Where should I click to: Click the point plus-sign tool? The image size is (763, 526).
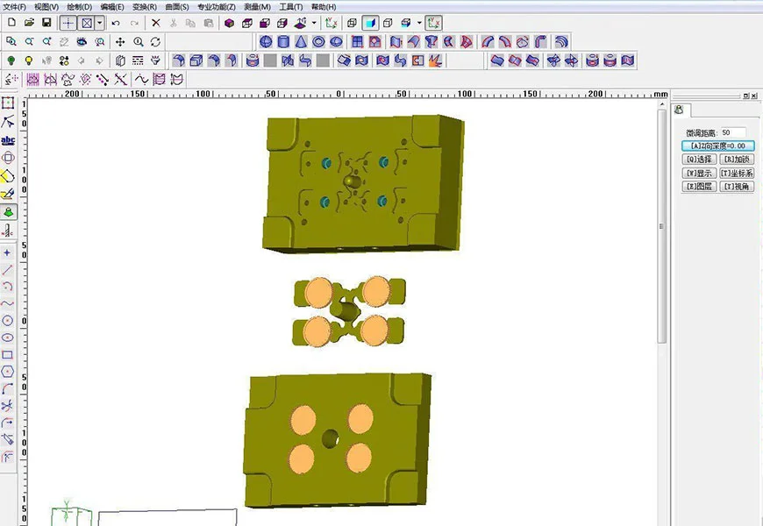click(x=7, y=252)
